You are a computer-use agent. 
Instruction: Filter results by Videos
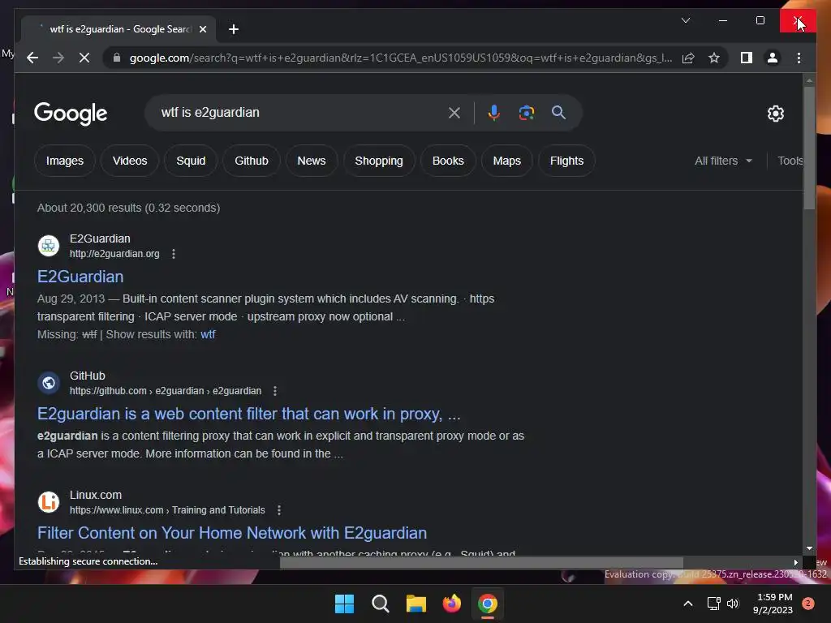click(130, 161)
